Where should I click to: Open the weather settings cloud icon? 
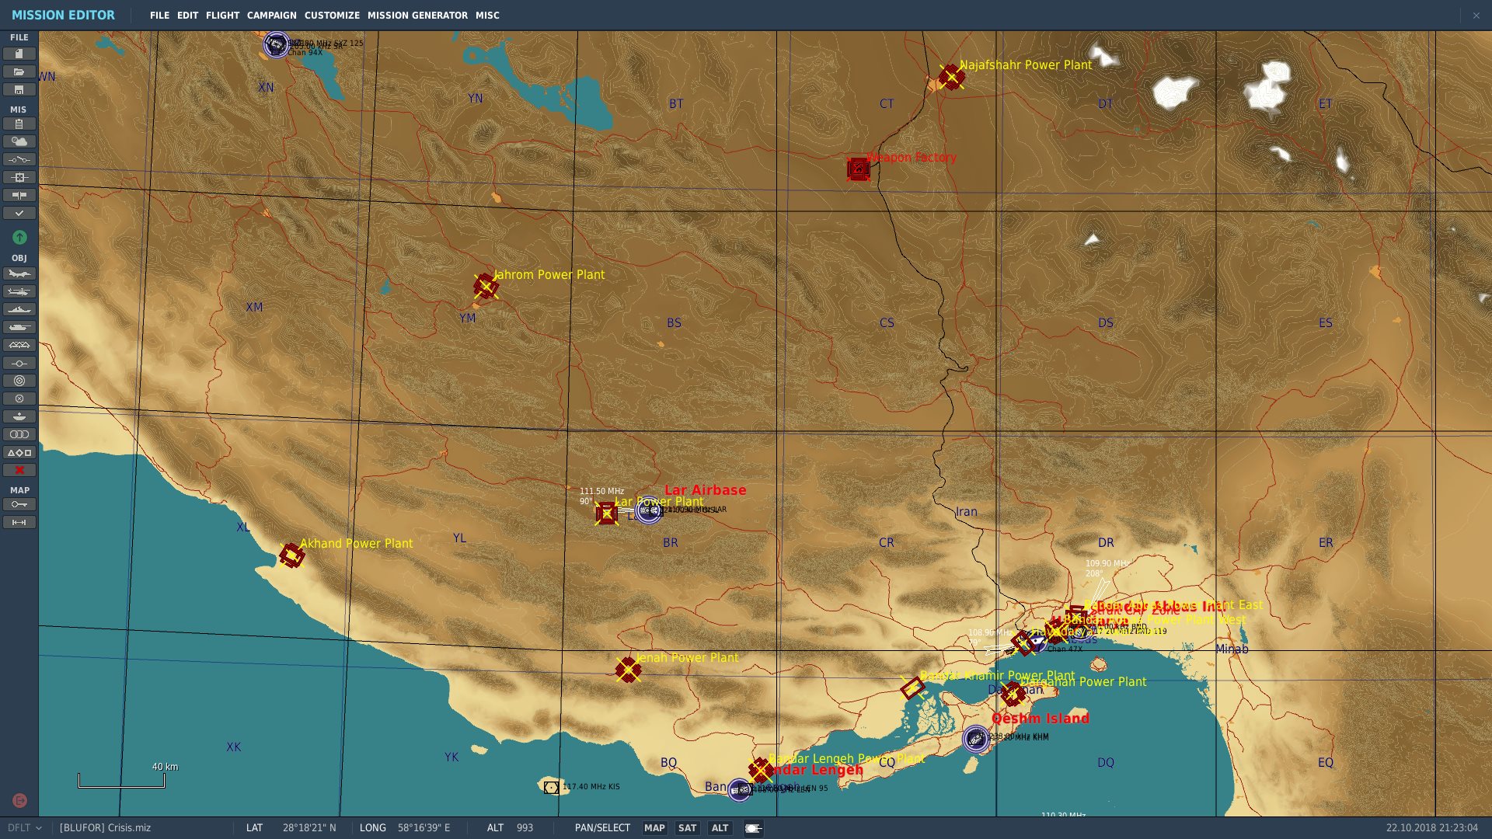19,141
